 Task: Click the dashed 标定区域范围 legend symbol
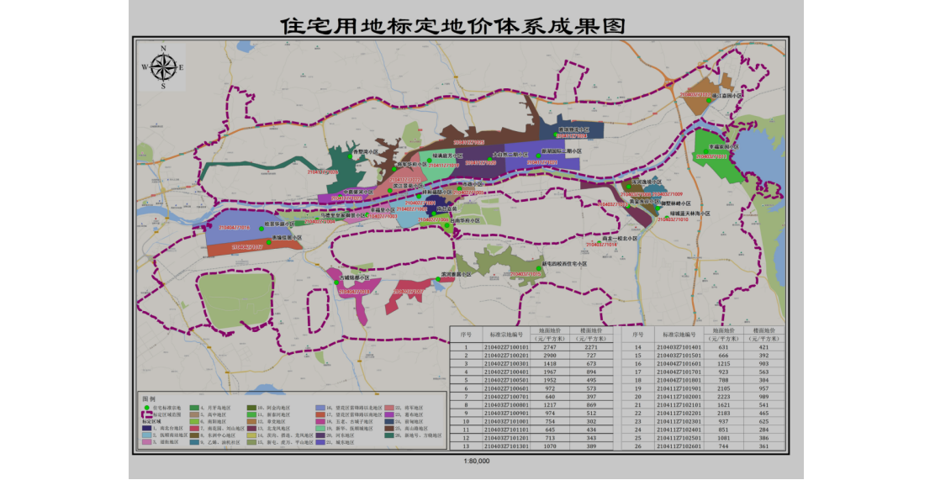(x=146, y=414)
